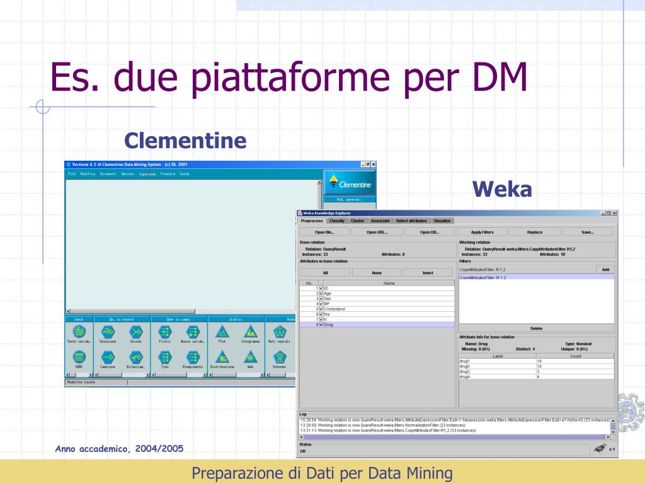Click the Add filter button
This screenshot has width=645, height=484.
pos(605,270)
